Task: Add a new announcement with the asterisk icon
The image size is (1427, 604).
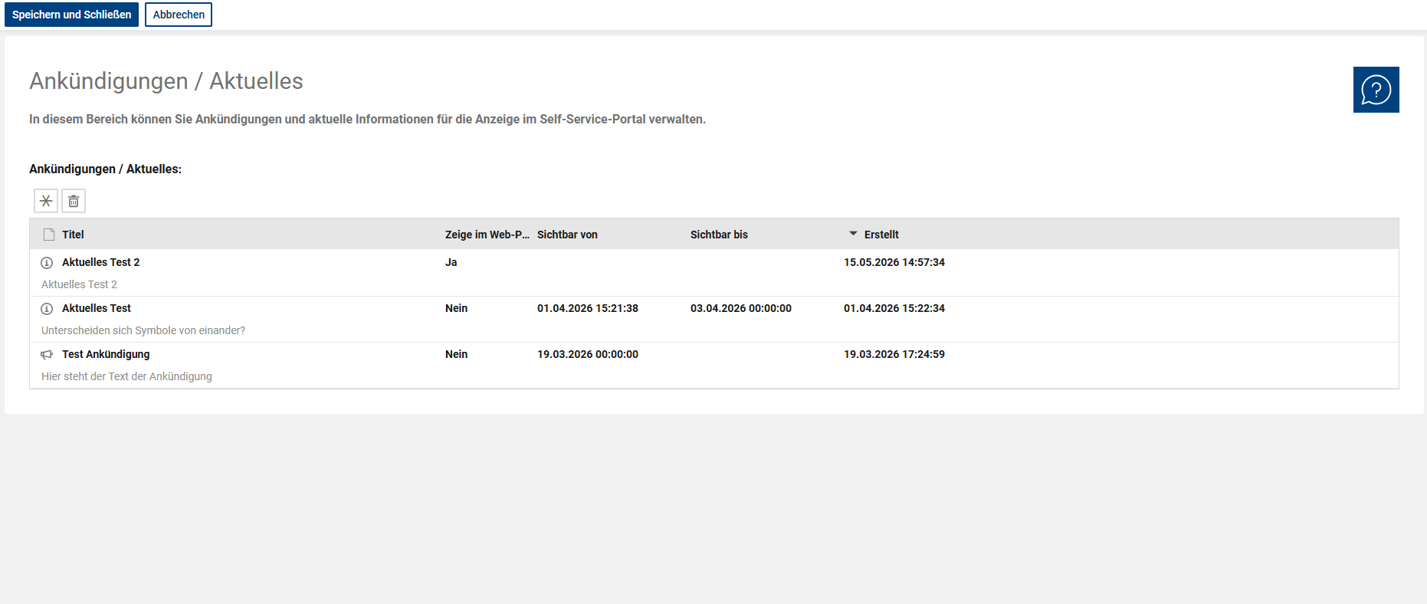Action: click(x=46, y=201)
